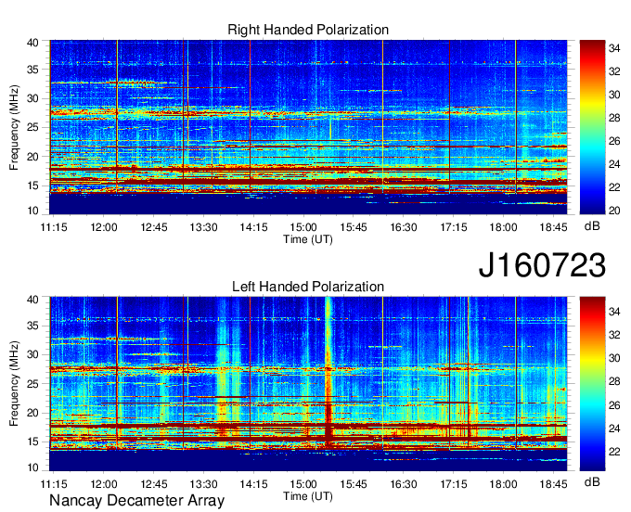This screenshot has height=512, width=631.
Task: Click the 28 value on Left Handed colorbar
Action: pyautogui.click(x=614, y=382)
